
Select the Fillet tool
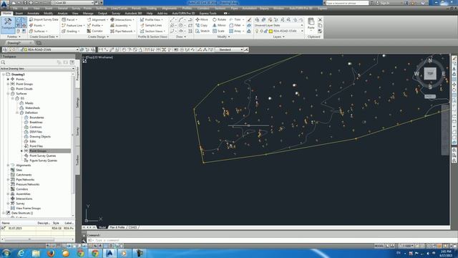coord(237,26)
